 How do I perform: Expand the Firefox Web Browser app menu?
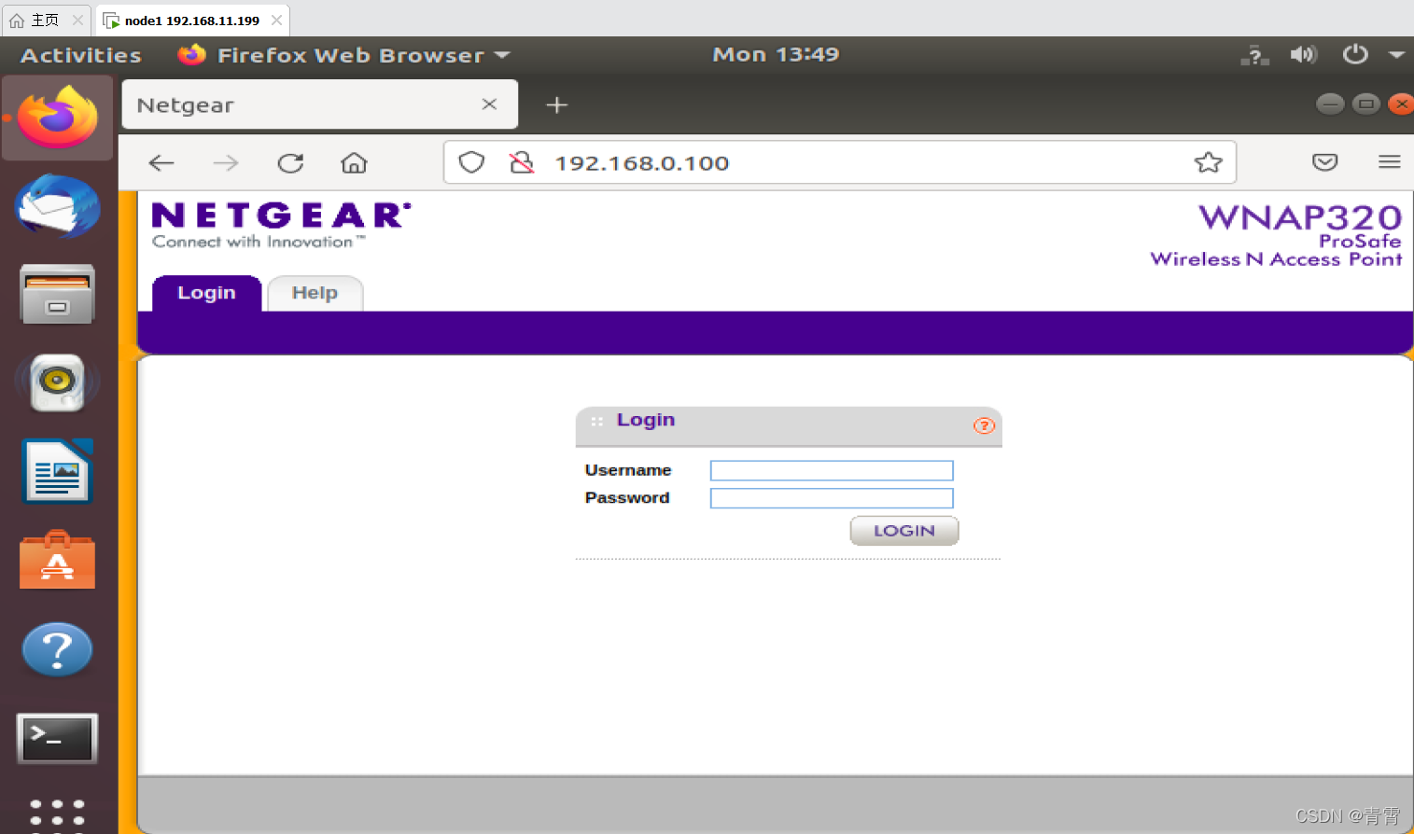pyautogui.click(x=343, y=55)
